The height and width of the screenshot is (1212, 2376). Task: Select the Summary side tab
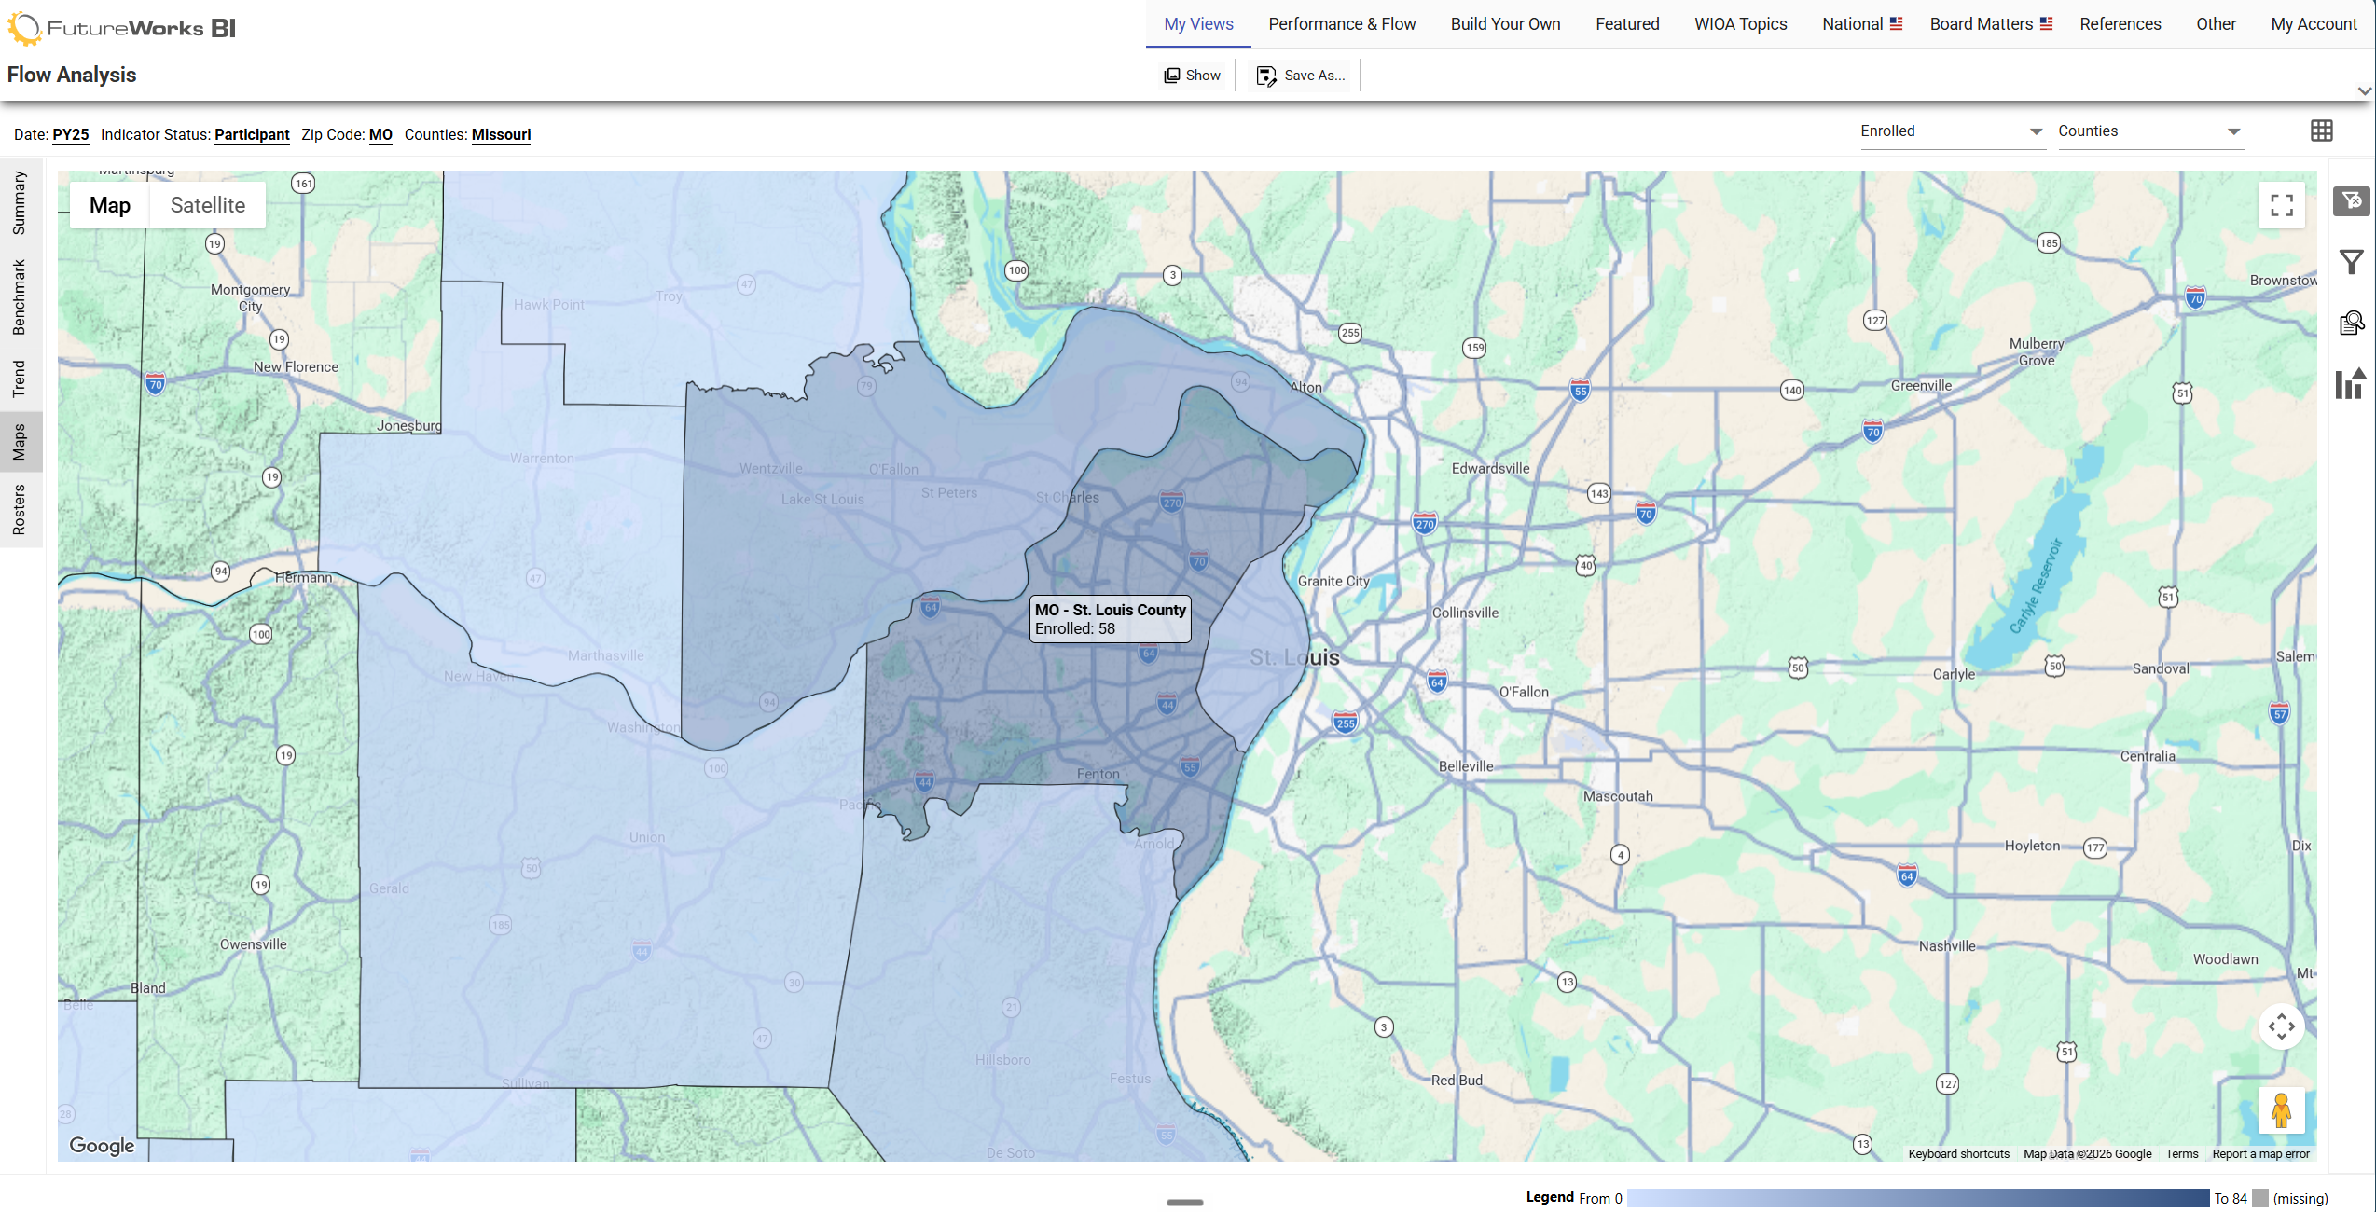coord(20,203)
